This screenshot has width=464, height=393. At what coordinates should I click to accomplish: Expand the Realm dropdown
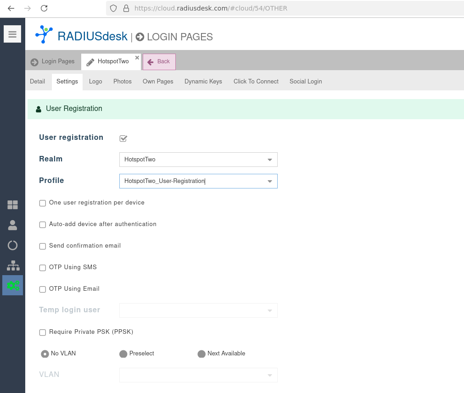[269, 160]
